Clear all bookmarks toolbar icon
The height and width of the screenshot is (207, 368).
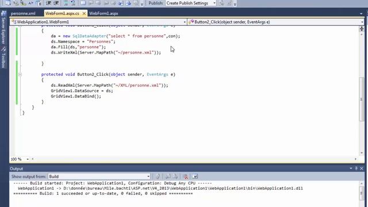(x=136, y=3)
